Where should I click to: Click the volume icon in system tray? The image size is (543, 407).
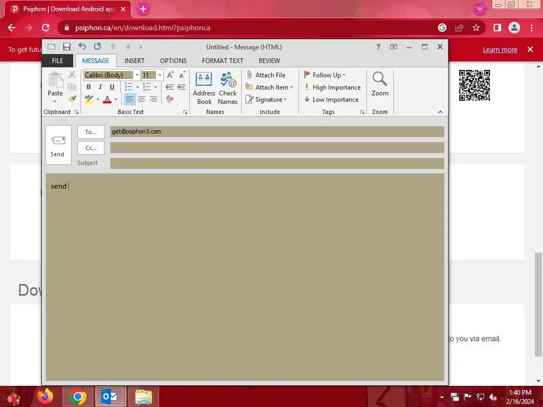click(493, 397)
